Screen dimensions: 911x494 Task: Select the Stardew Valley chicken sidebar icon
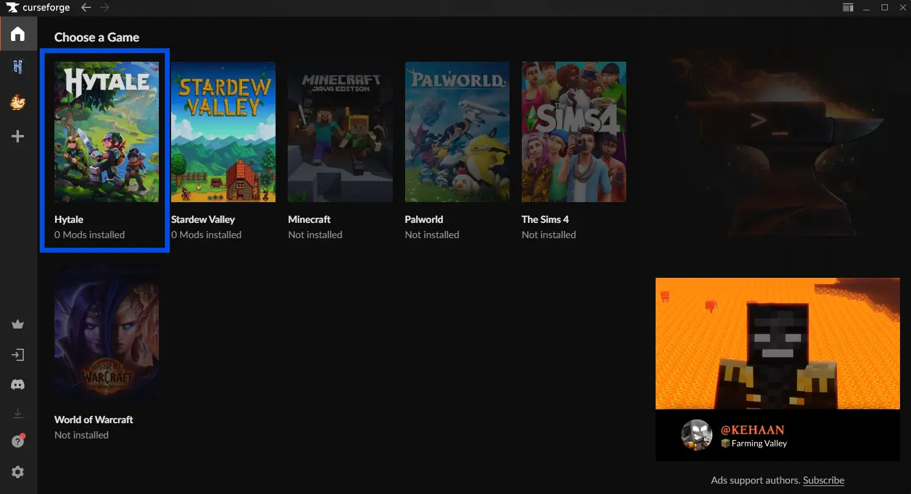(18, 102)
